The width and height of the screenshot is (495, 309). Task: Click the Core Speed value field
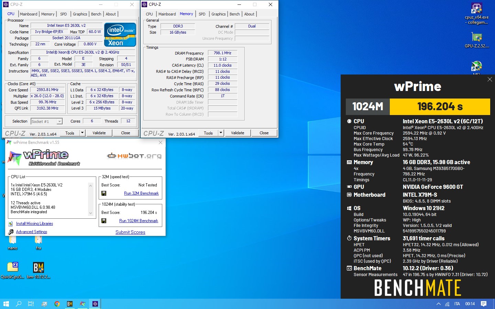(x=47, y=90)
